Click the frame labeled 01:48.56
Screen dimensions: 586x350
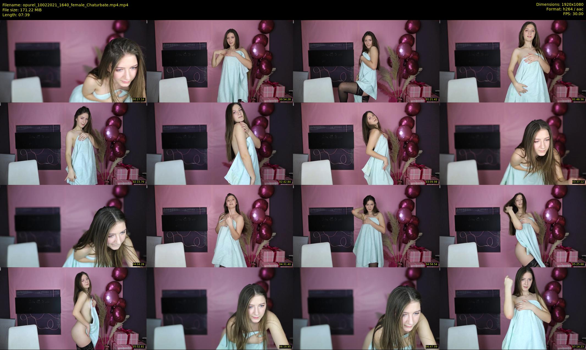click(x=513, y=61)
